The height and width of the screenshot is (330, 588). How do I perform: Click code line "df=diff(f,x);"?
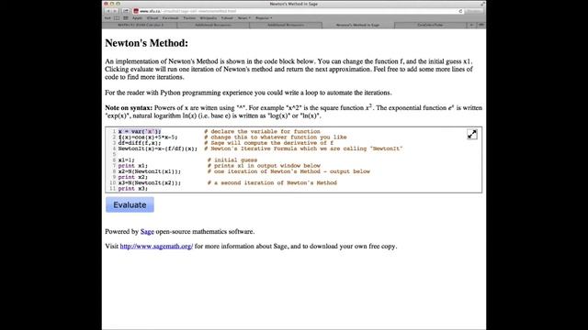pos(140,143)
